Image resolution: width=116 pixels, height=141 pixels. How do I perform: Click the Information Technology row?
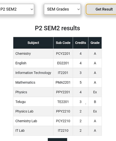57,73
